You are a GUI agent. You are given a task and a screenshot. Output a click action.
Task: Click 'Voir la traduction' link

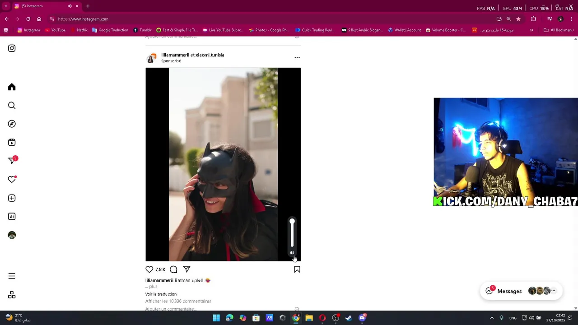click(161, 294)
